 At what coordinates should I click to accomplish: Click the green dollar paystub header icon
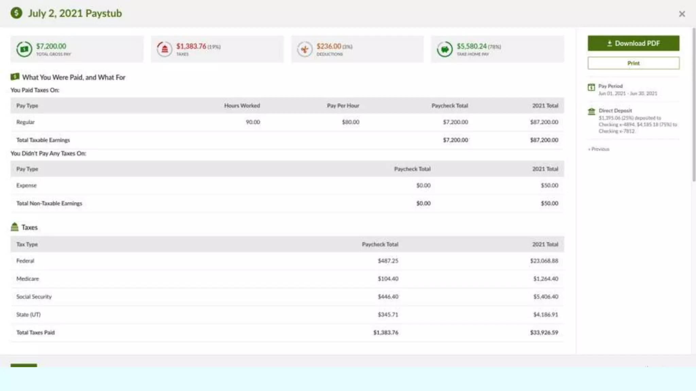pos(16,13)
